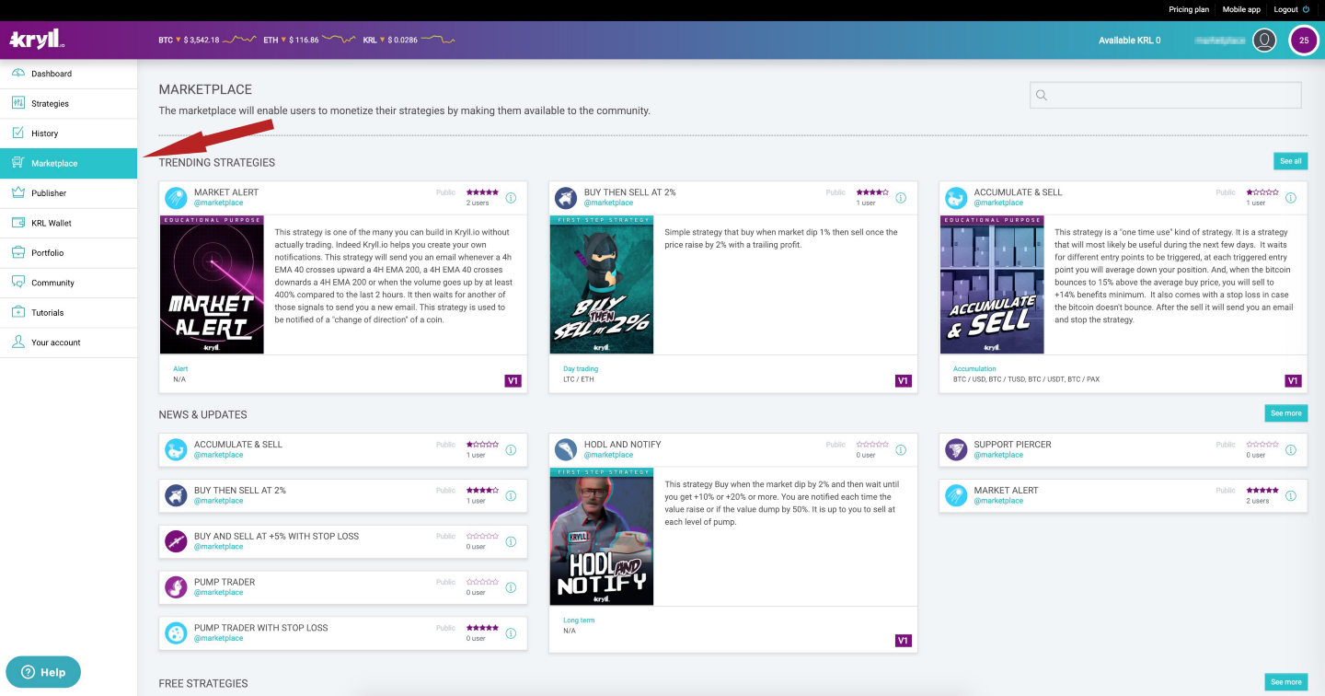Click See more for News & Updates
Viewport: 1325px width, 696px height.
(1285, 413)
